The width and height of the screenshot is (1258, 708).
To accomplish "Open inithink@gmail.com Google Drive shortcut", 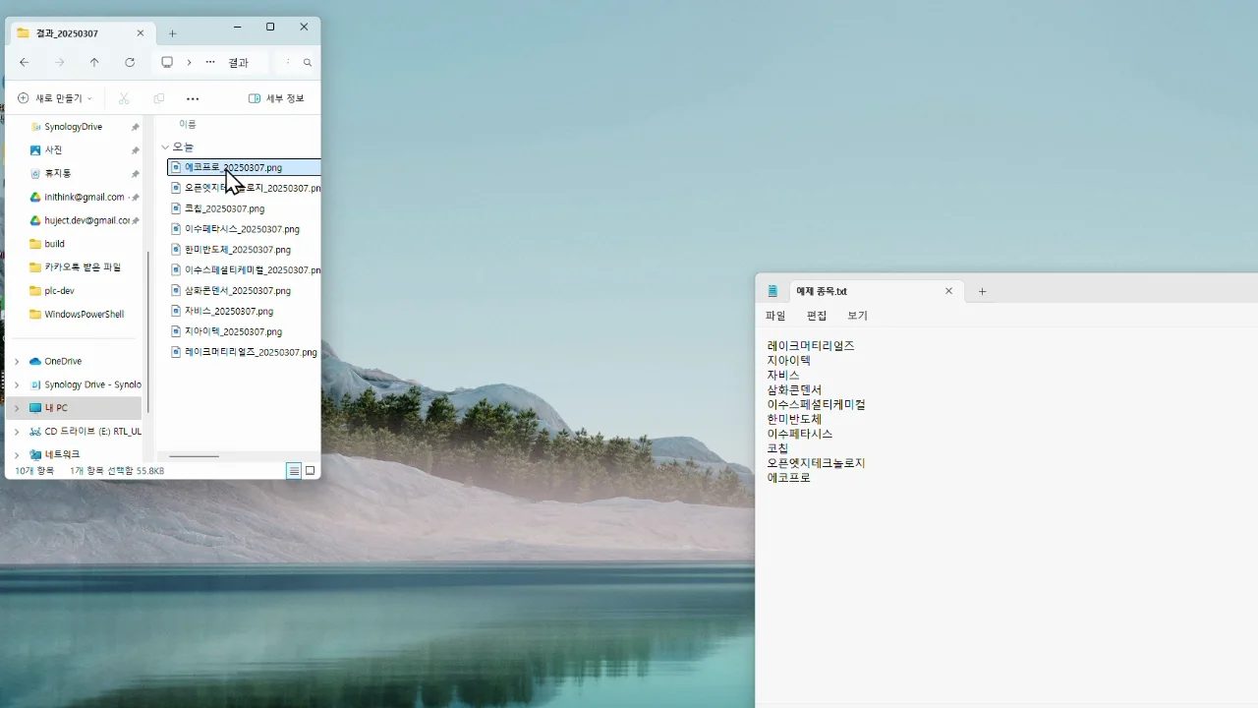I will coord(84,197).
